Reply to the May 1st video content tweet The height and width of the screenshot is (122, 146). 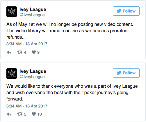(x=9, y=52)
